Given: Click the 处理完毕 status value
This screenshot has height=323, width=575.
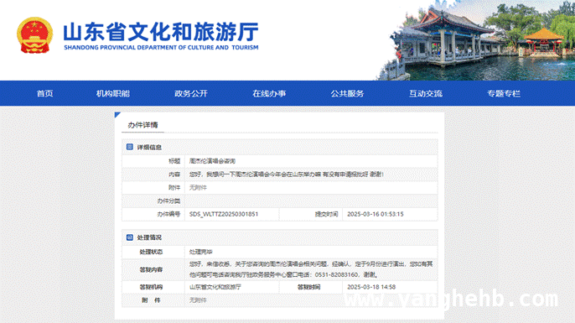Looking at the screenshot, I should pyautogui.click(x=201, y=252).
